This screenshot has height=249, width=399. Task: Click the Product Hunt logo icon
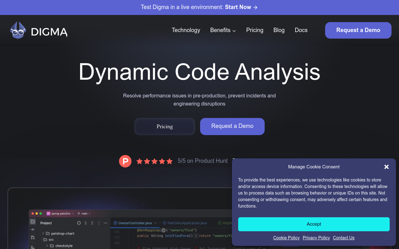[125, 161]
